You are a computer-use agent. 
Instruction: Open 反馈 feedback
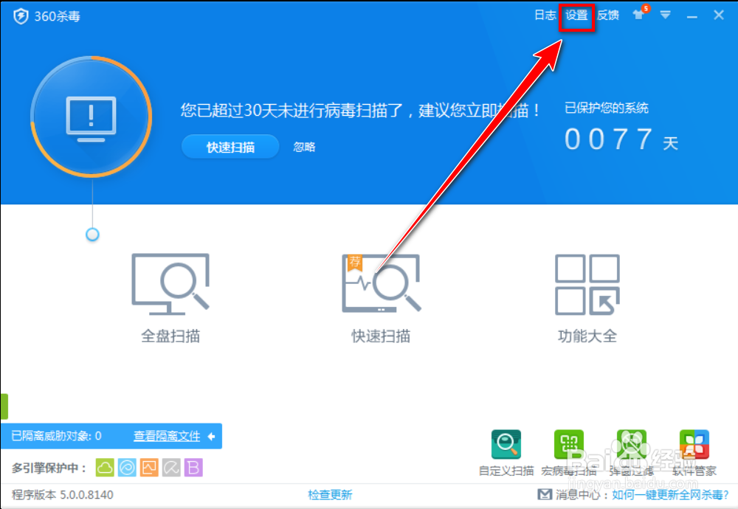pyautogui.click(x=608, y=15)
